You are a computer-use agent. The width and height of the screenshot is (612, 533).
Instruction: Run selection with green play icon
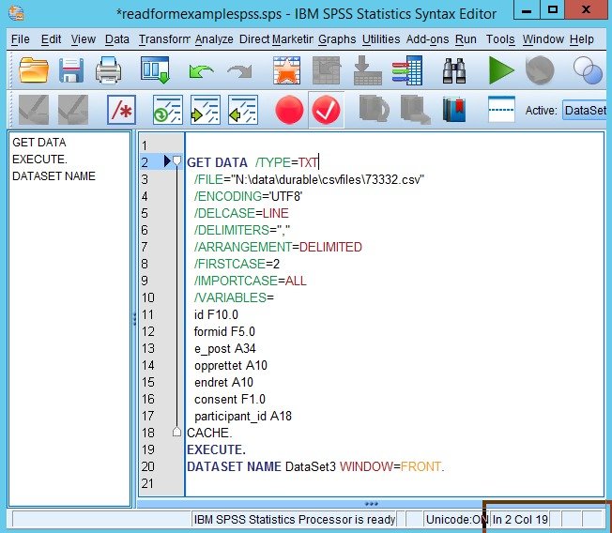tap(501, 70)
